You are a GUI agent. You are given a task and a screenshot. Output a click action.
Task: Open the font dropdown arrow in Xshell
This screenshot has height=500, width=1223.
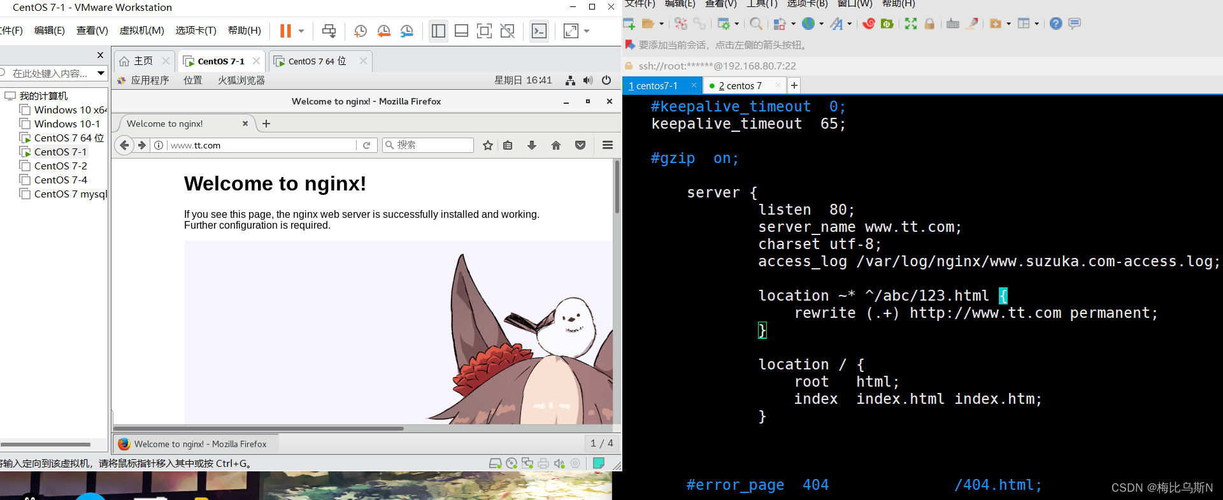point(849,24)
